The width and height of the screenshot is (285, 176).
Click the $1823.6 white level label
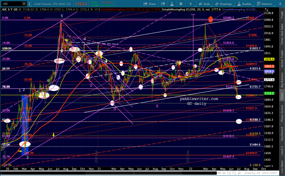(255, 68)
